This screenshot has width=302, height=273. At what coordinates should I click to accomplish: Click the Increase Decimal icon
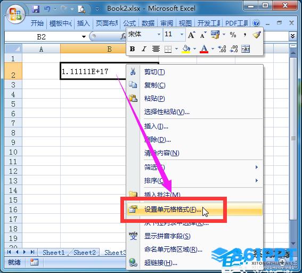(x=222, y=49)
